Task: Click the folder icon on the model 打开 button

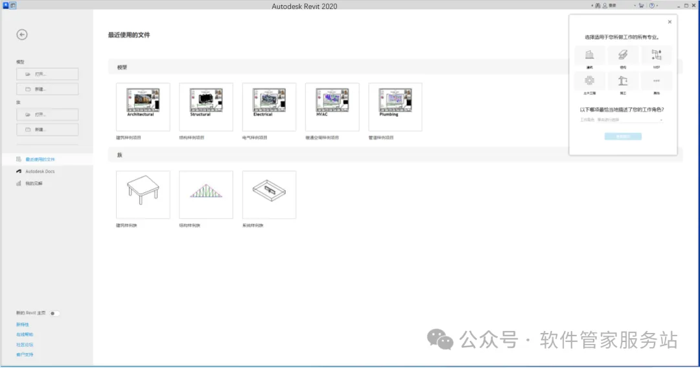Action: pyautogui.click(x=28, y=74)
